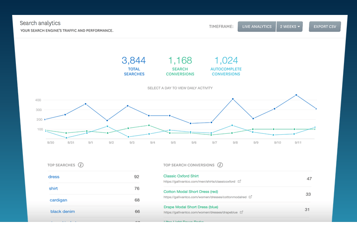This screenshot has height=235, width=357.
Task: Select the 9/8 total searches data point
Action: click(233, 99)
